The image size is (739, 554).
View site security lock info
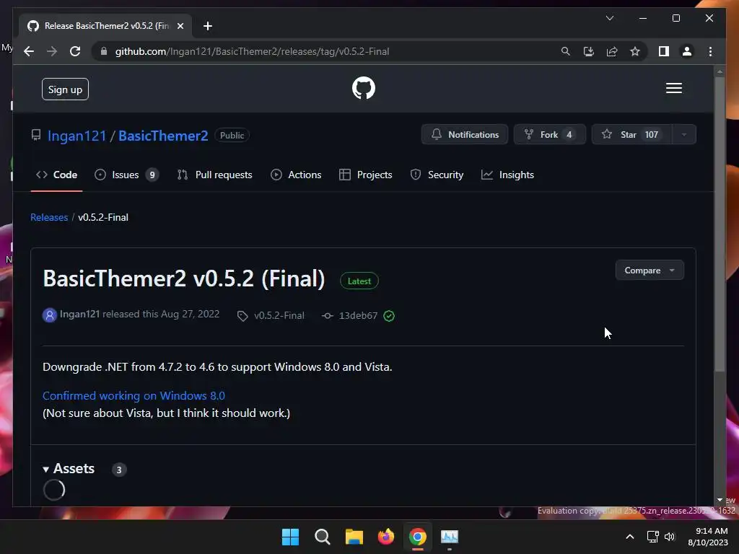(104, 51)
